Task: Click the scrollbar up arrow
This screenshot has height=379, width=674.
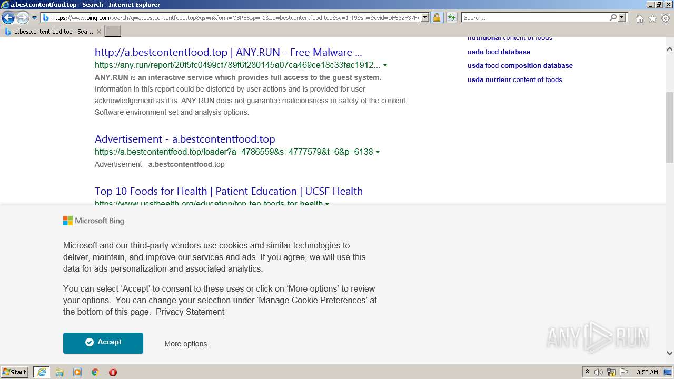Action: coord(669,49)
